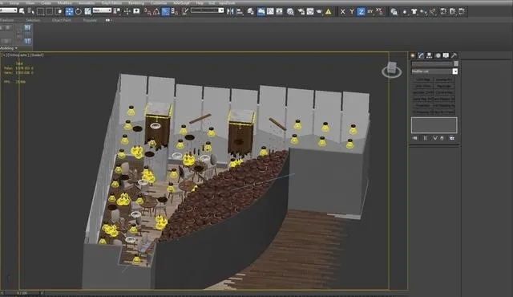Screen dimensions: 513x297
Task: Click the Use Pivot Point Center icon
Action: pos(117,11)
